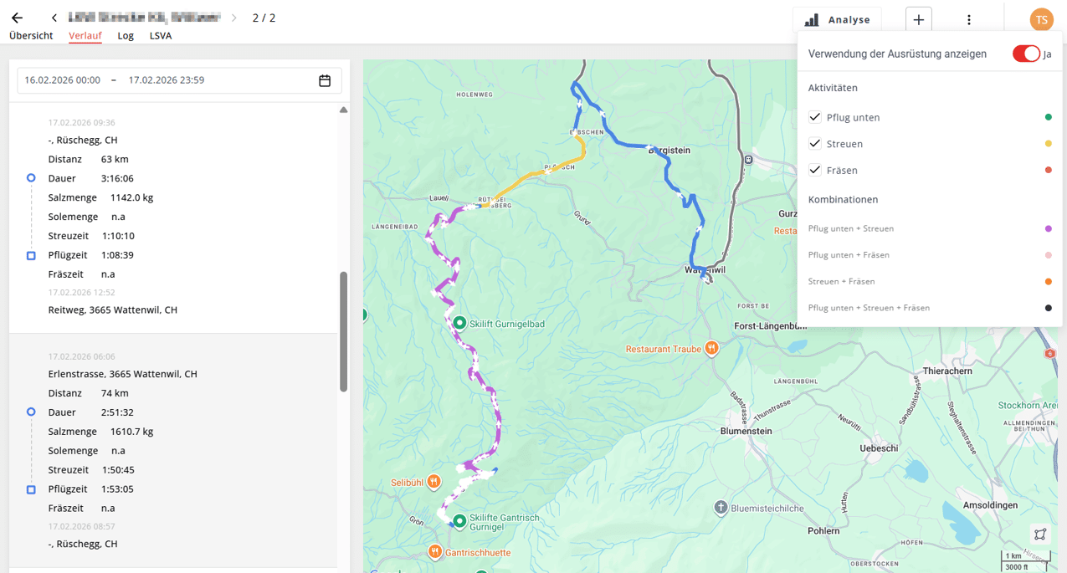Screen dimensions: 1067x573
Task: Click Distanz 74 km row
Action: pyautogui.click(x=89, y=393)
